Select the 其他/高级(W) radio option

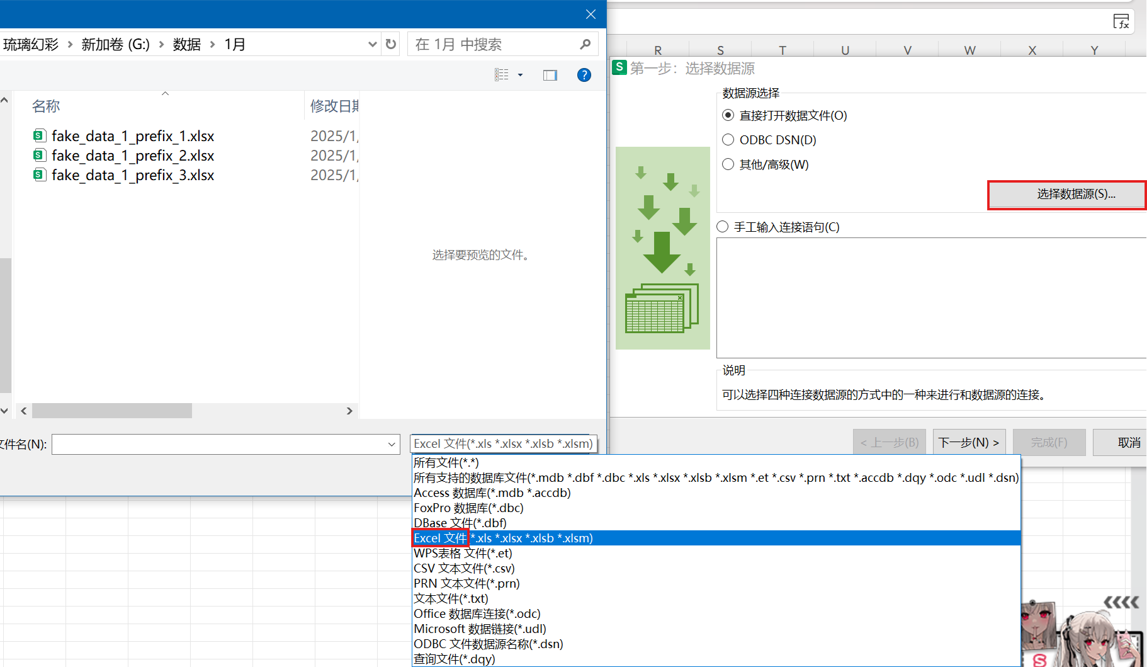[x=728, y=164]
